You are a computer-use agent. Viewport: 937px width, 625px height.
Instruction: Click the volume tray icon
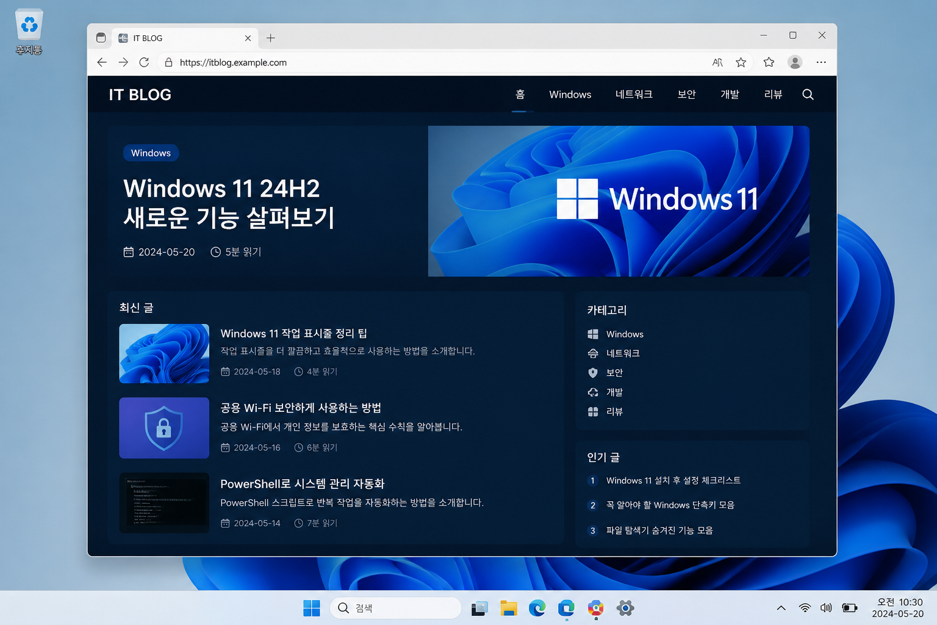click(x=826, y=608)
